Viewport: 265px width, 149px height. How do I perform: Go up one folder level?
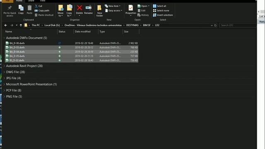21,25
